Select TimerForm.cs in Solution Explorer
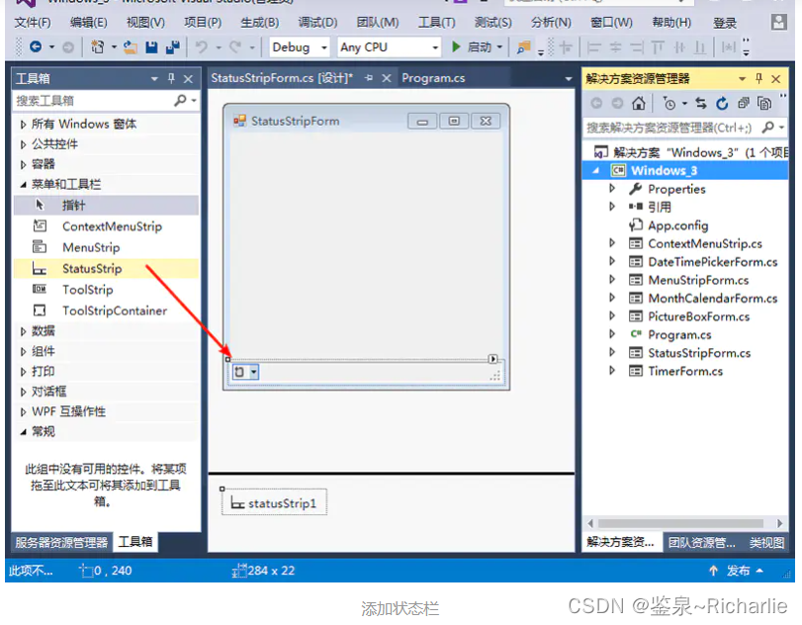The width and height of the screenshot is (802, 625). [685, 371]
